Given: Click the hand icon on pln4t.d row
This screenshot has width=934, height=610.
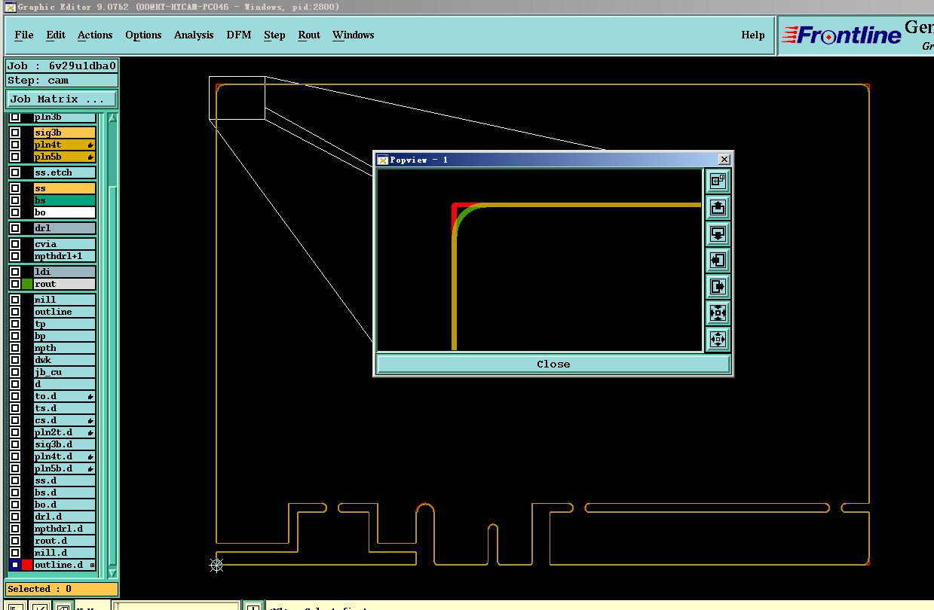Looking at the screenshot, I should pos(90,456).
